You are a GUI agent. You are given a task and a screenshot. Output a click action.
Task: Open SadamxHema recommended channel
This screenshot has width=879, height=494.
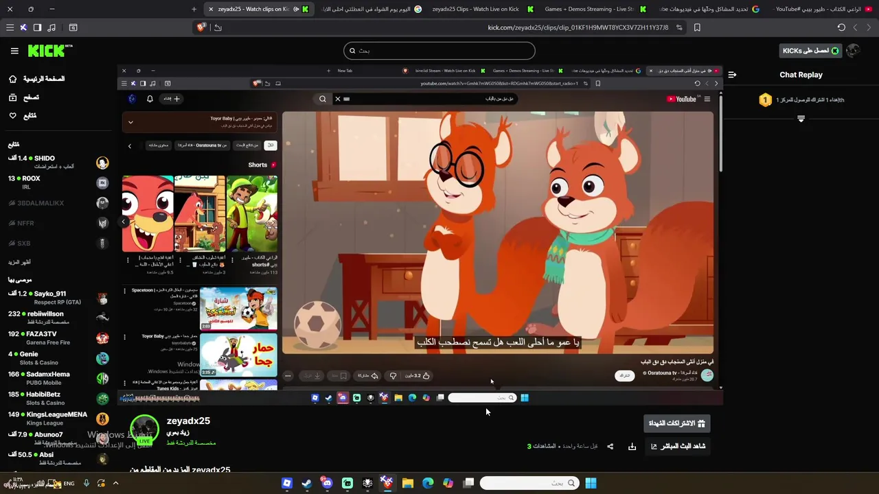pyautogui.click(x=58, y=378)
